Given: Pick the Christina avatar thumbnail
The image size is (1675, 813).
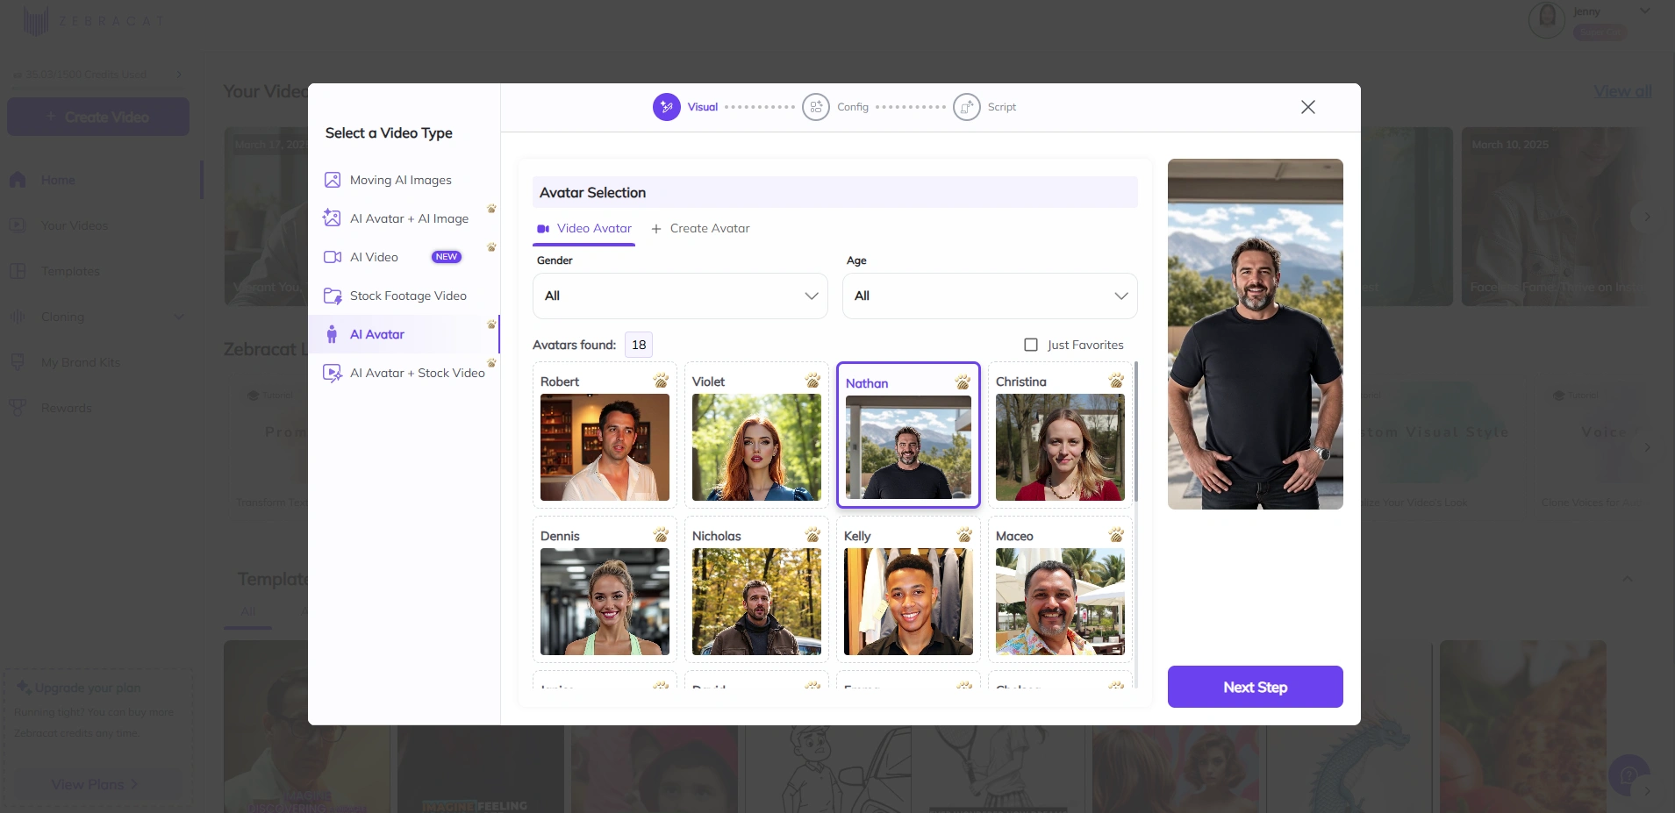Looking at the screenshot, I should pos(1060,447).
